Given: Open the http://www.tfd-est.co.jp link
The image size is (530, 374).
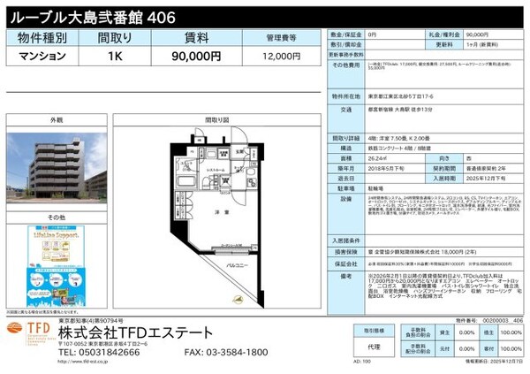Looking at the screenshot, I should pyautogui.click(x=83, y=362).
